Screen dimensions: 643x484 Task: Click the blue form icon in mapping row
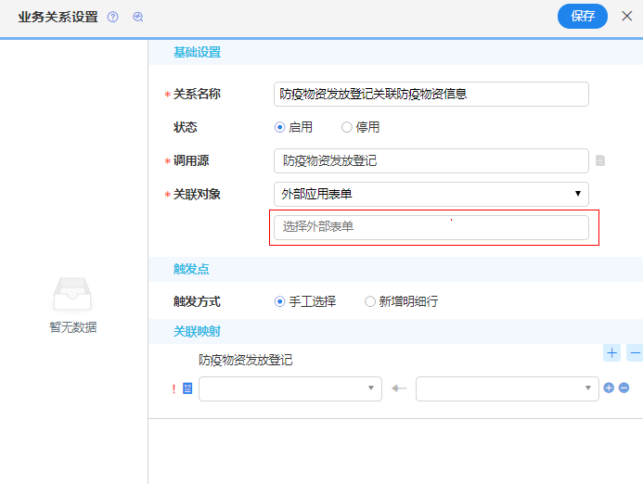[x=187, y=388]
